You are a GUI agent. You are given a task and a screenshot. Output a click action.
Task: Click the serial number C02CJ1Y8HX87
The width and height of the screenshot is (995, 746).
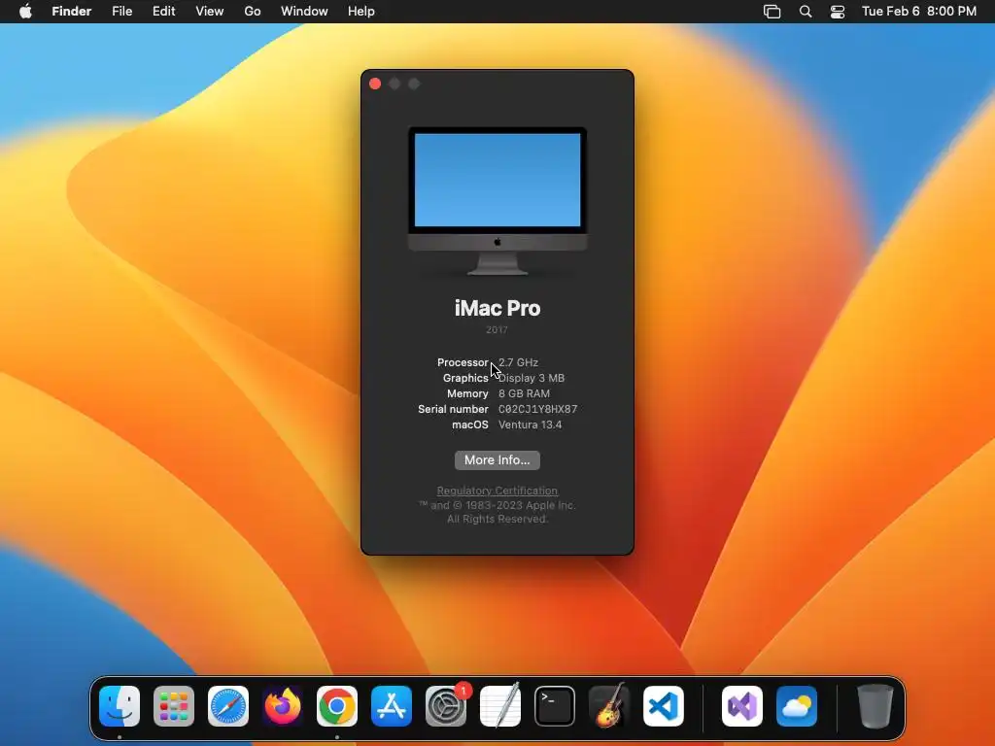[538, 409]
